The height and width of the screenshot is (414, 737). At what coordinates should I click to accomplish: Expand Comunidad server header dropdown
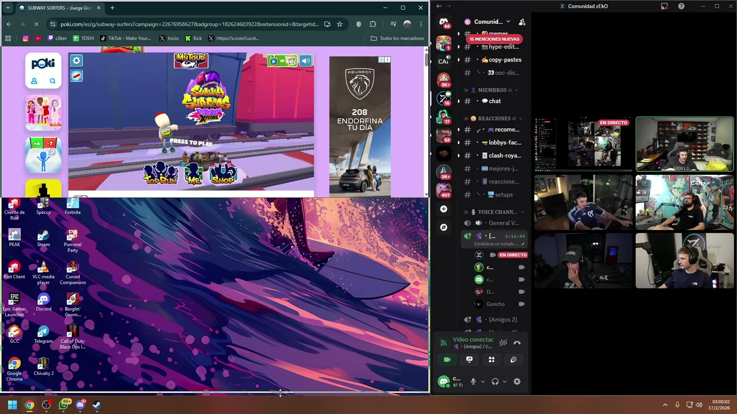(x=508, y=22)
